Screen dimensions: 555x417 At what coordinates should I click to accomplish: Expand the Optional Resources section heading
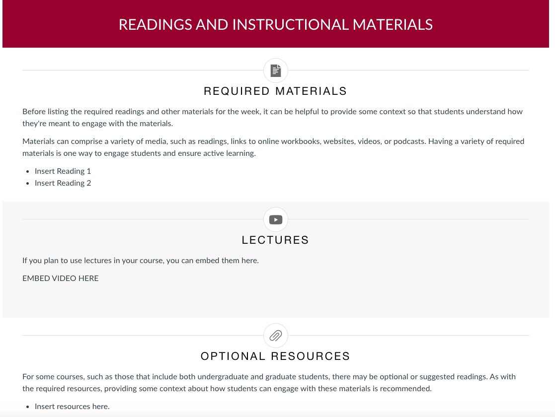[275, 356]
